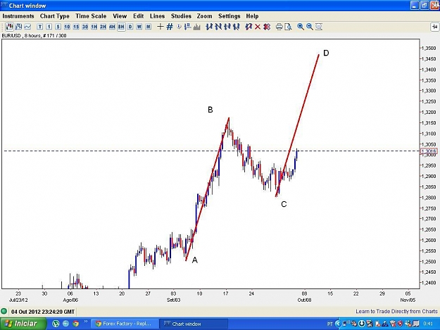Select the 1H time scale
Screen dimensions: 440x330
coord(94,27)
